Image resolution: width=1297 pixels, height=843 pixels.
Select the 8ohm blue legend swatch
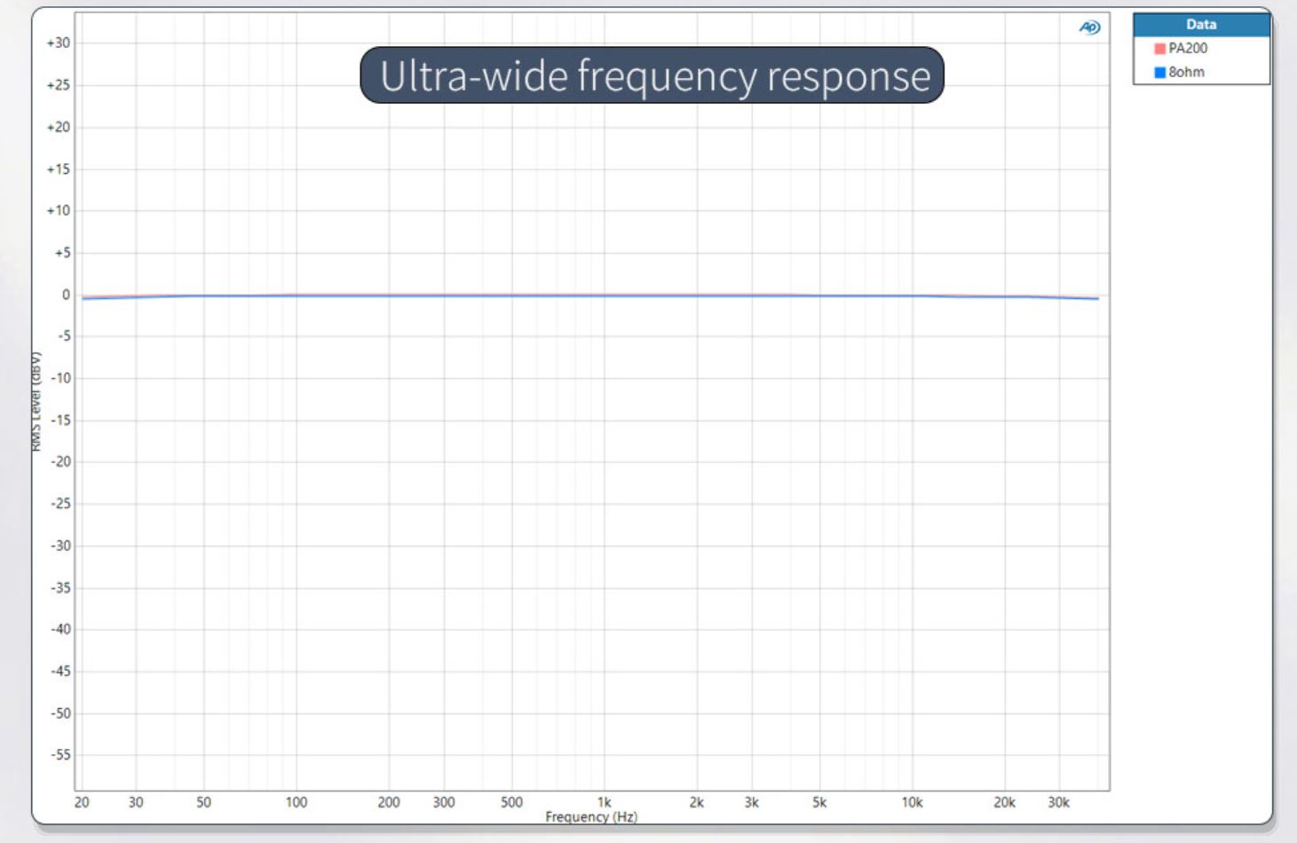pos(1159,73)
